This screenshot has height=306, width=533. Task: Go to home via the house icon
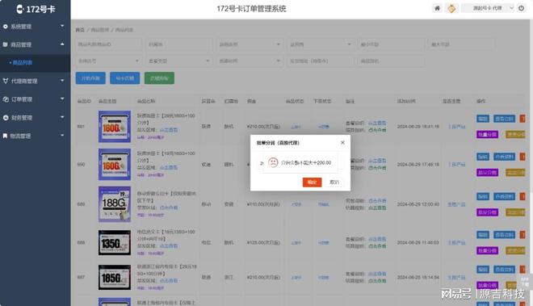pos(437,8)
